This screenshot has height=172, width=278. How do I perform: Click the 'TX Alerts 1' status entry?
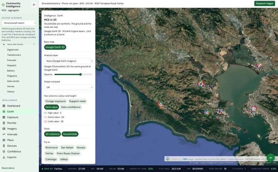239,169
